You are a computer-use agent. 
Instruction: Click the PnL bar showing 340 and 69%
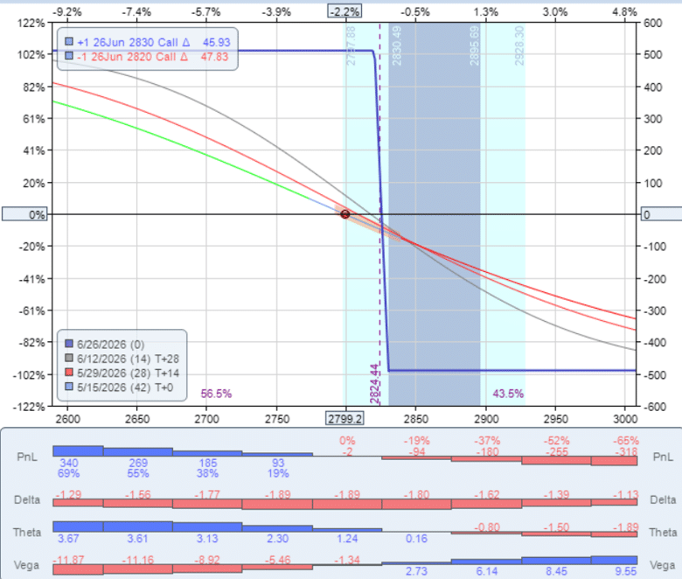pyautogui.click(x=78, y=451)
